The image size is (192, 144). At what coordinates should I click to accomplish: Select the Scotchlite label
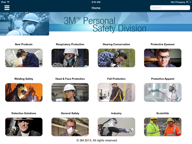[163, 113]
